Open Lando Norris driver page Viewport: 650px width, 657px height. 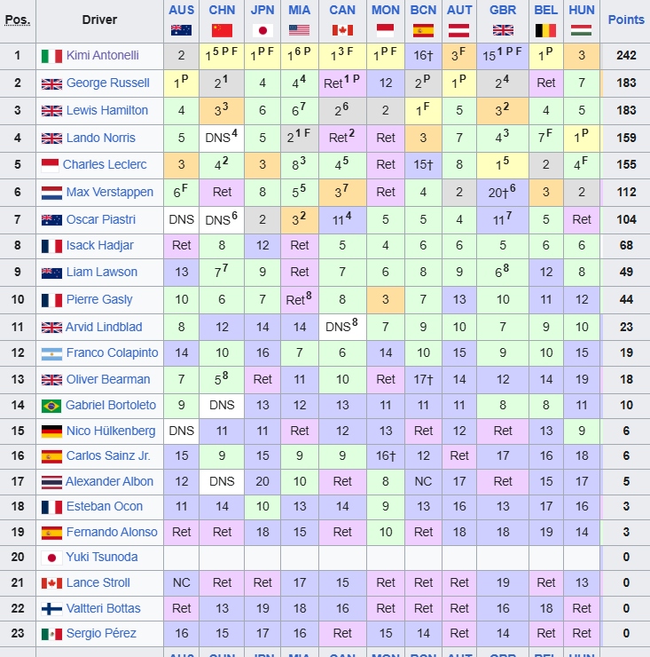coord(101,138)
